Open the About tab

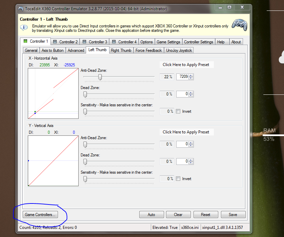236,42
